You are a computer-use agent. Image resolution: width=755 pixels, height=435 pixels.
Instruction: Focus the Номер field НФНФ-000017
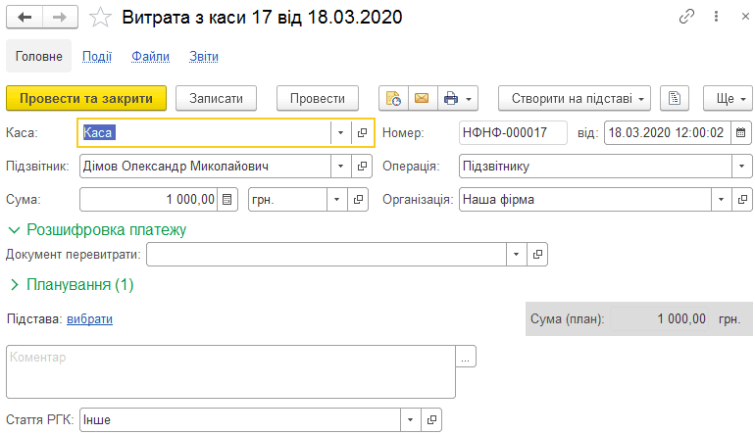click(513, 132)
